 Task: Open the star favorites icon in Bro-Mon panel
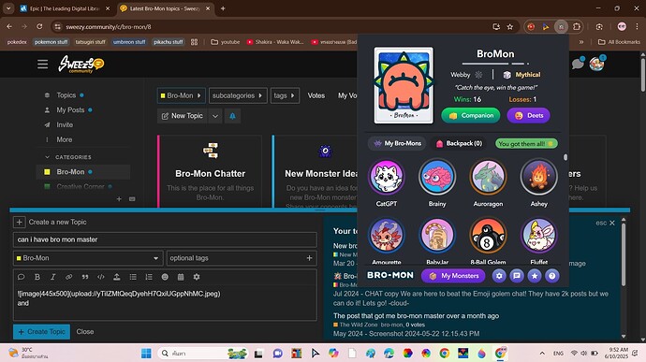tap(535, 276)
